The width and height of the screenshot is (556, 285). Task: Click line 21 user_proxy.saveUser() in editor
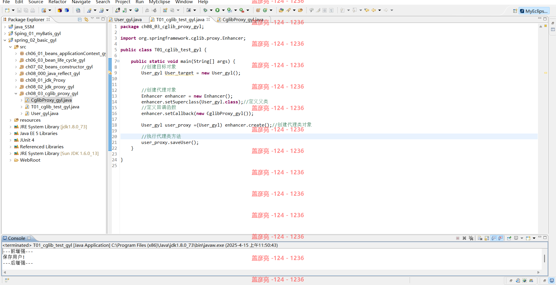(x=170, y=142)
